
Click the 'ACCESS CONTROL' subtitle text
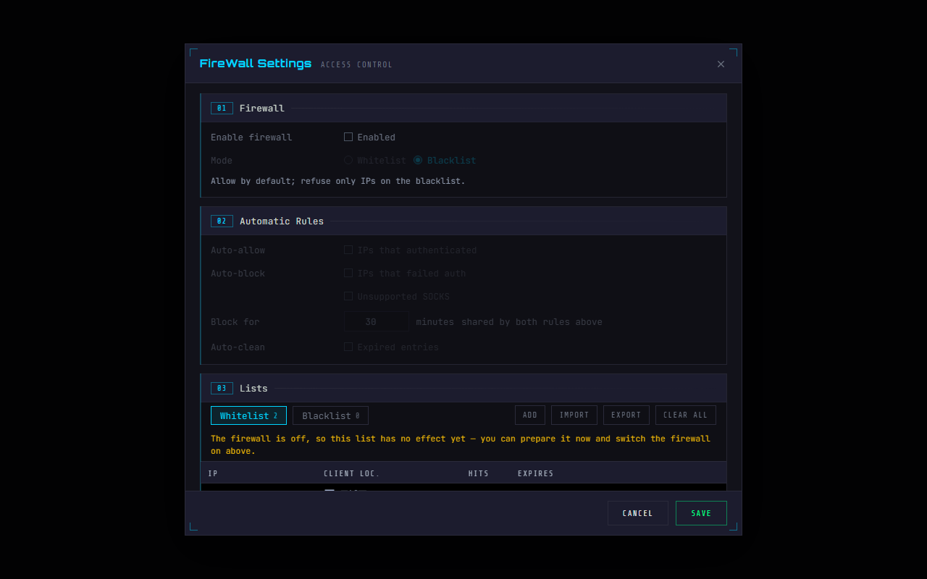click(x=357, y=64)
